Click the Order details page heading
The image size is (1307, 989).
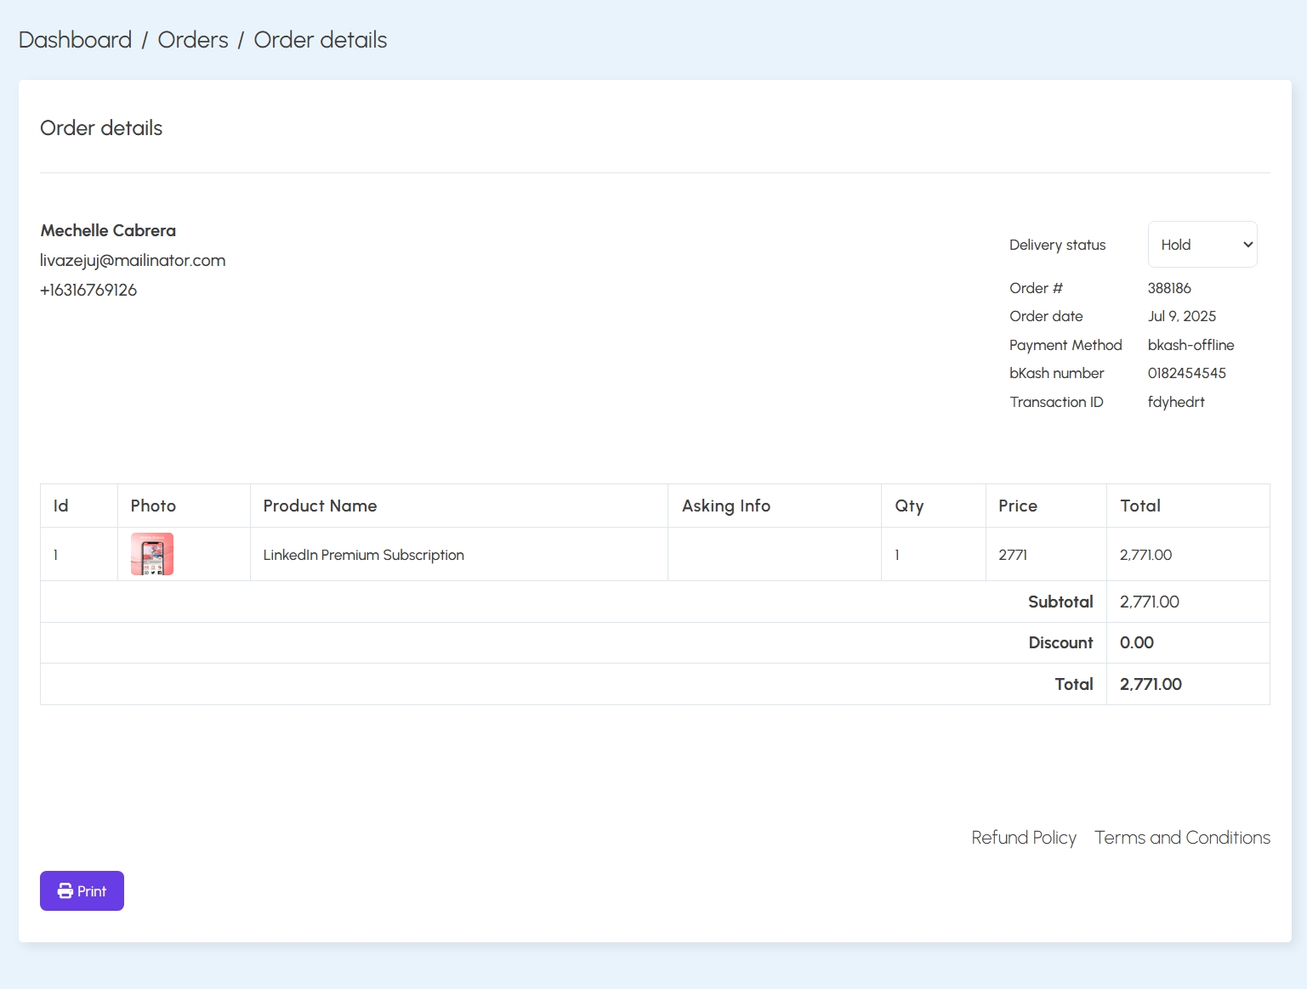click(101, 127)
